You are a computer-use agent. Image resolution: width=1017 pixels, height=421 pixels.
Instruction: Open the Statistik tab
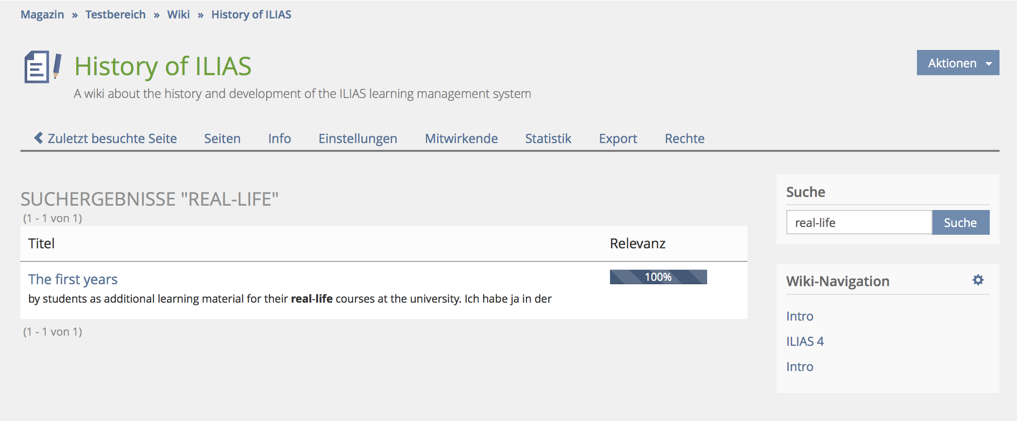548,139
